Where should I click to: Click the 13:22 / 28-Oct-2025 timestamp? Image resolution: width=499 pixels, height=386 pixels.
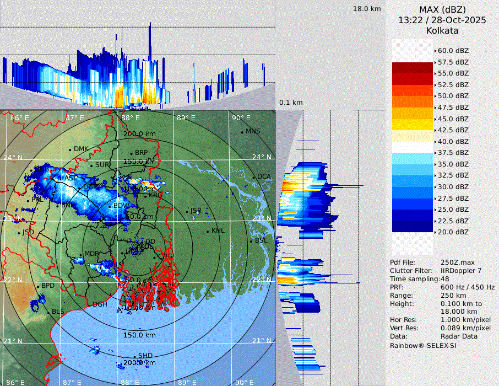(442, 20)
